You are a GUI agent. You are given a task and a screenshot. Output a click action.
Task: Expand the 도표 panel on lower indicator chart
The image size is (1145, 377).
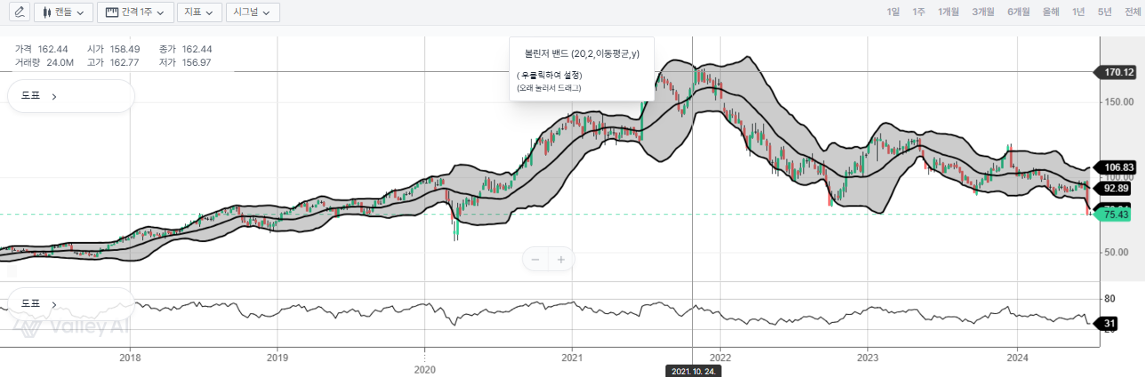pyautogui.click(x=71, y=303)
